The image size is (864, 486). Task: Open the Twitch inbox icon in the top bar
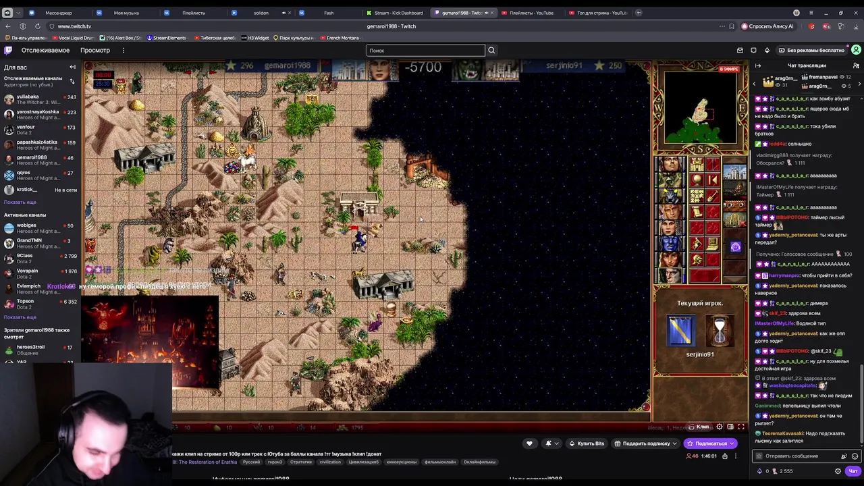point(740,50)
